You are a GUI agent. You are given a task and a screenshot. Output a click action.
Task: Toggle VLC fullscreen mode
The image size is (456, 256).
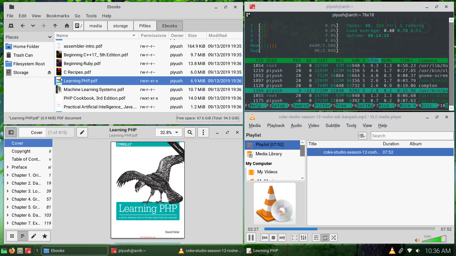(x=294, y=238)
